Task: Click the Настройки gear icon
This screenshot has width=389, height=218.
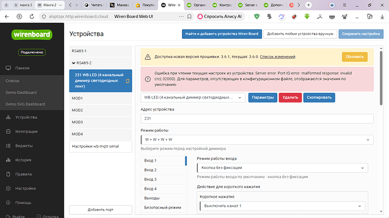Action: (x=8, y=188)
